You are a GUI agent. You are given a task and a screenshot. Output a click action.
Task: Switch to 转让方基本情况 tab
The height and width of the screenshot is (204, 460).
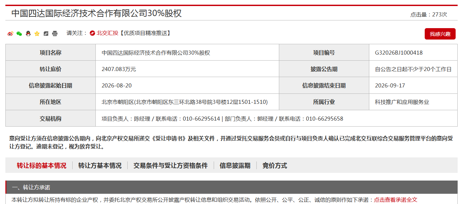click(x=100, y=165)
